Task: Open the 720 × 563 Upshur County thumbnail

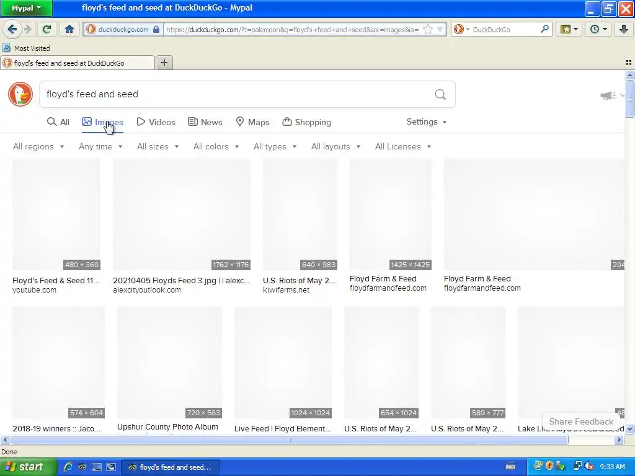Action: (169, 363)
